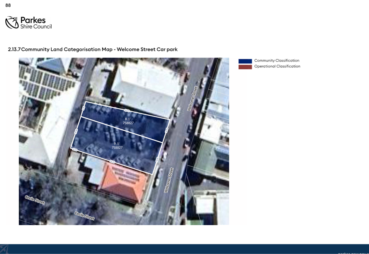The image size is (369, 254).
Task: Click the 51.21 dimension marker on Lot 8
Action: click(x=127, y=110)
